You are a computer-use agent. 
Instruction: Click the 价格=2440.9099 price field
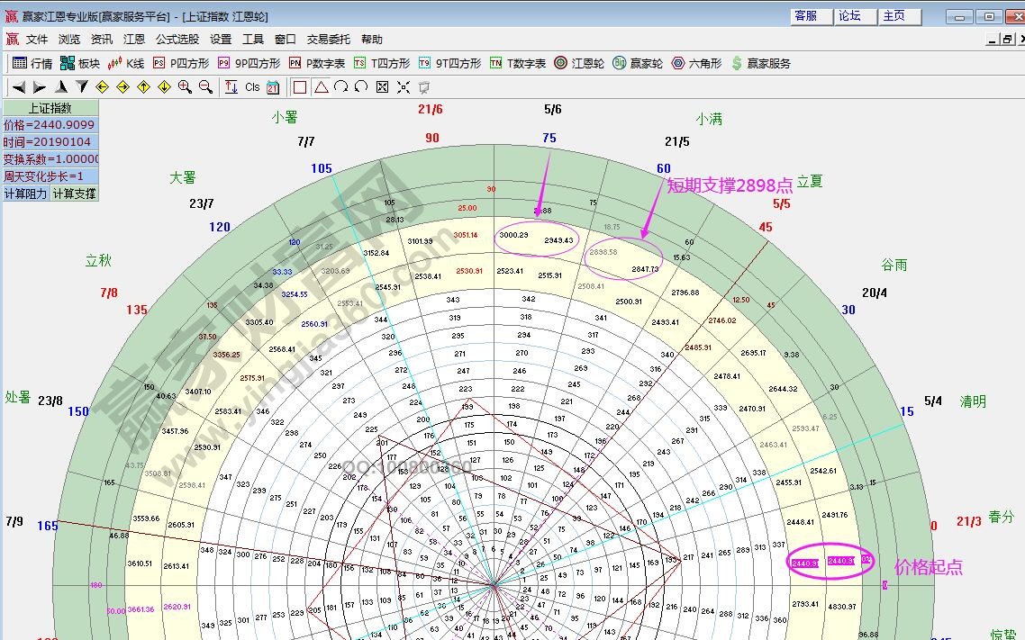[x=49, y=125]
